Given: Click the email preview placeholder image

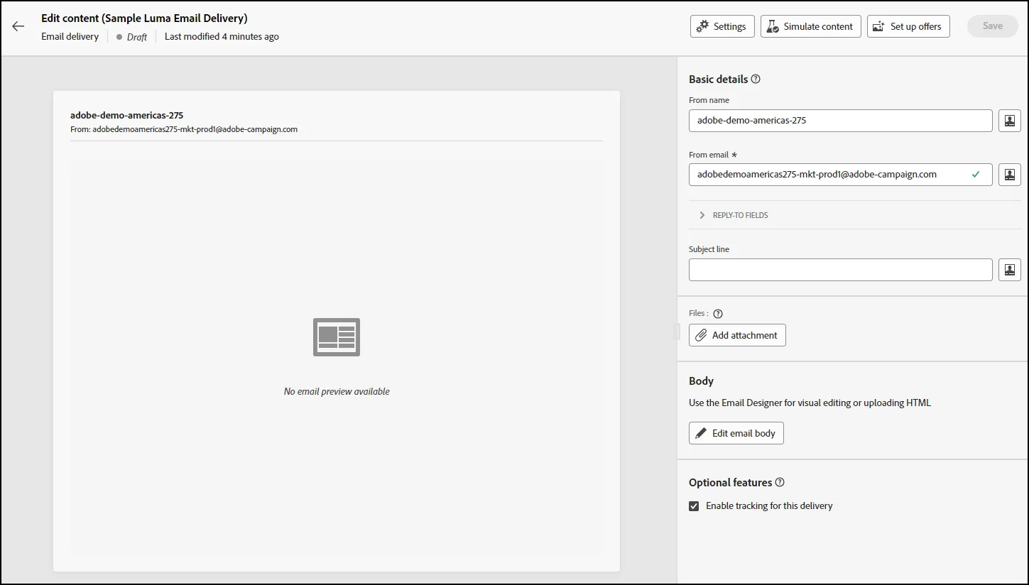Looking at the screenshot, I should click(337, 337).
